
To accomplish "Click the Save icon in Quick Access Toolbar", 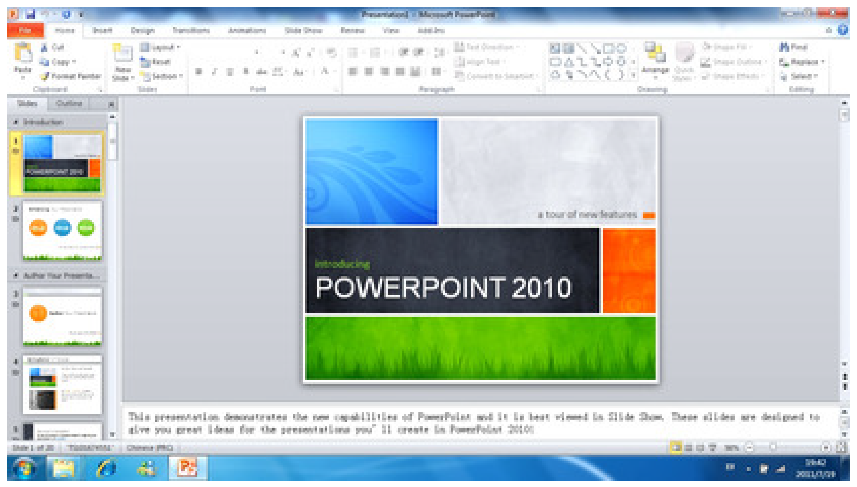I will [x=31, y=14].
